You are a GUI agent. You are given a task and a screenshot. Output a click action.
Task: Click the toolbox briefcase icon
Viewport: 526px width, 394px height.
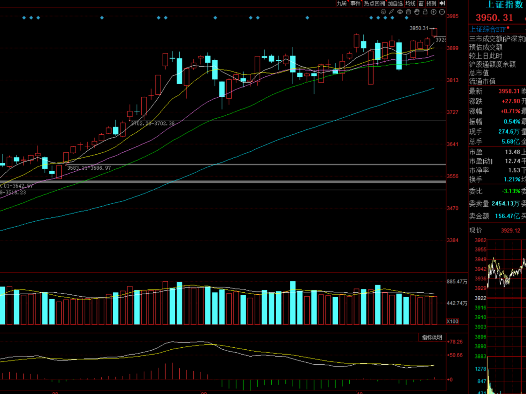(x=408, y=11)
